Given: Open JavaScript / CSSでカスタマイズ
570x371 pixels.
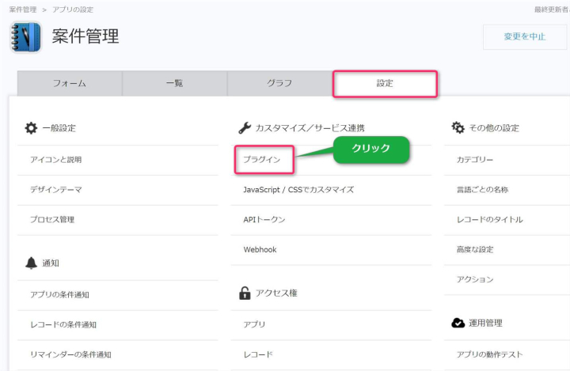Looking at the screenshot, I should [298, 190].
